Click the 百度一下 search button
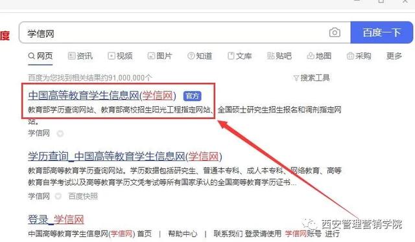This screenshot has height=242, width=415. pyautogui.click(x=382, y=32)
